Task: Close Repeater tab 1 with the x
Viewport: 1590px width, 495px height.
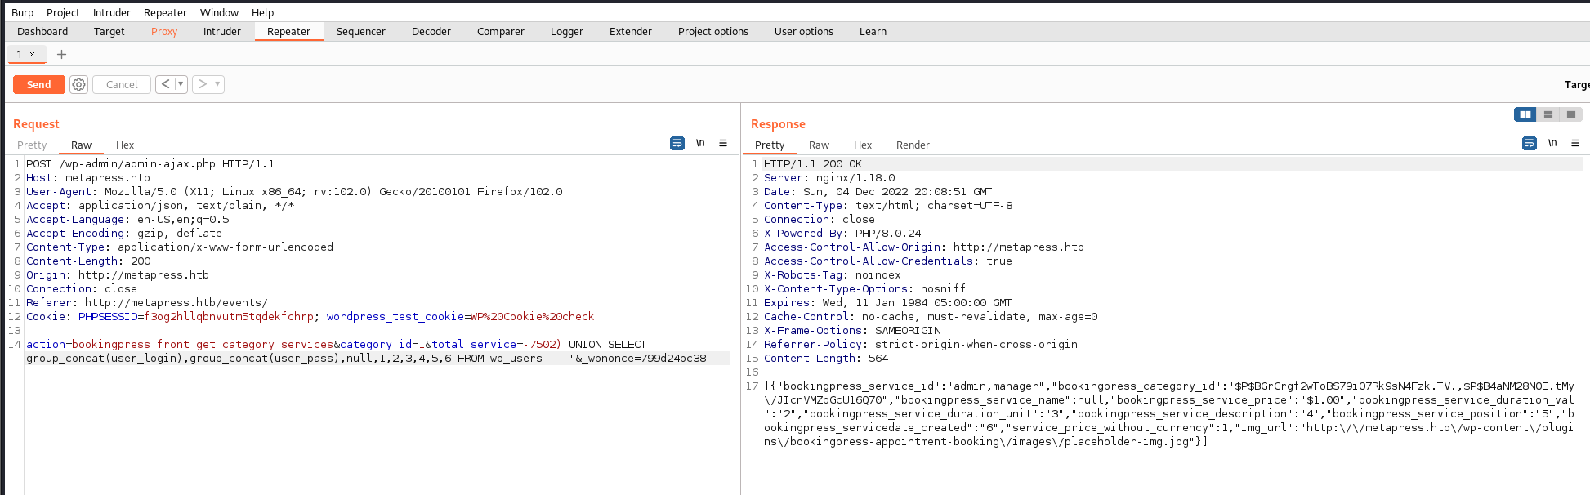Action: tap(33, 55)
